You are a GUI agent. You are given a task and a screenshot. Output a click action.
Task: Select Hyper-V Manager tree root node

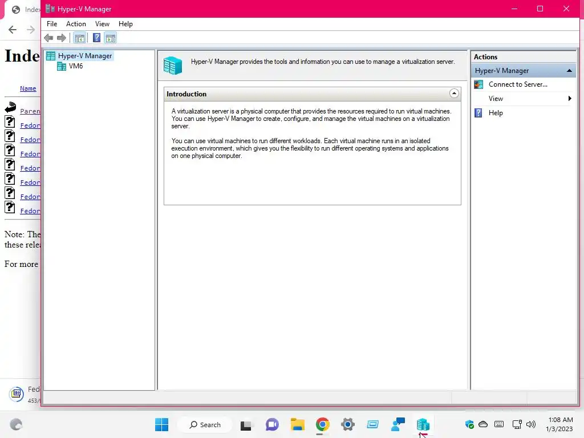pos(85,56)
